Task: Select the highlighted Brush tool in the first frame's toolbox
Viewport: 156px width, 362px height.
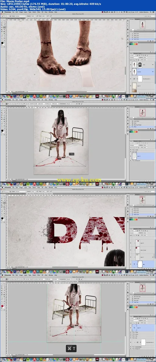Action: point(4,27)
